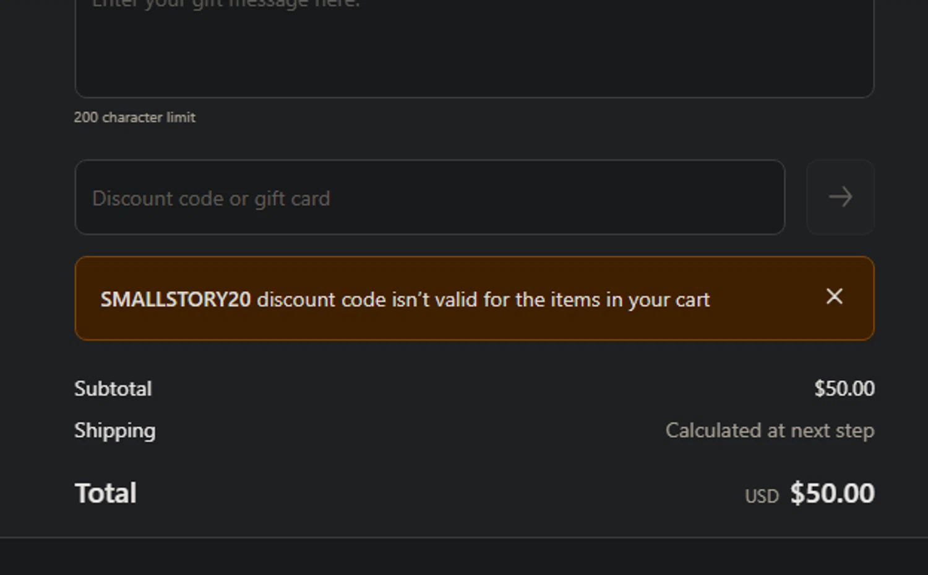Click the Calculated at next step text

pyautogui.click(x=770, y=431)
